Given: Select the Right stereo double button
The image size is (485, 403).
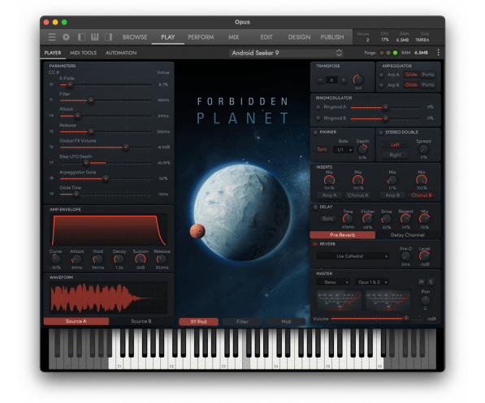Looking at the screenshot, I should (395, 155).
